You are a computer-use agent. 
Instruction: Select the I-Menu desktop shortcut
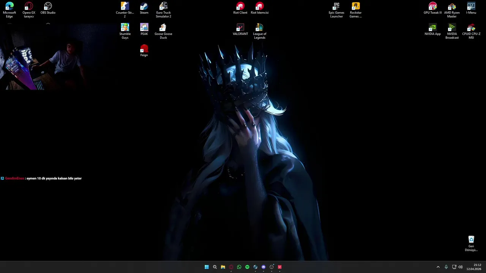pos(471,8)
